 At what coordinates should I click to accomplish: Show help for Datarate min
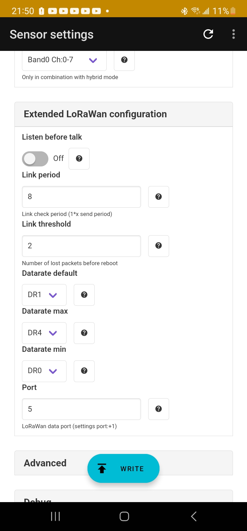pyautogui.click(x=84, y=371)
